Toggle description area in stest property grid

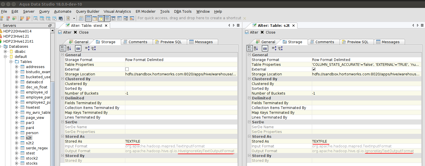tap(78, 48)
